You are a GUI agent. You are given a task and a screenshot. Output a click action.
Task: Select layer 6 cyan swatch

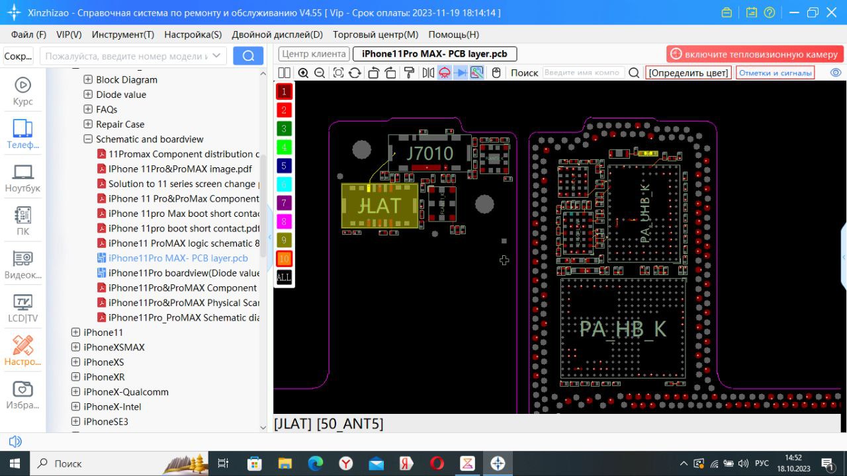pos(284,184)
